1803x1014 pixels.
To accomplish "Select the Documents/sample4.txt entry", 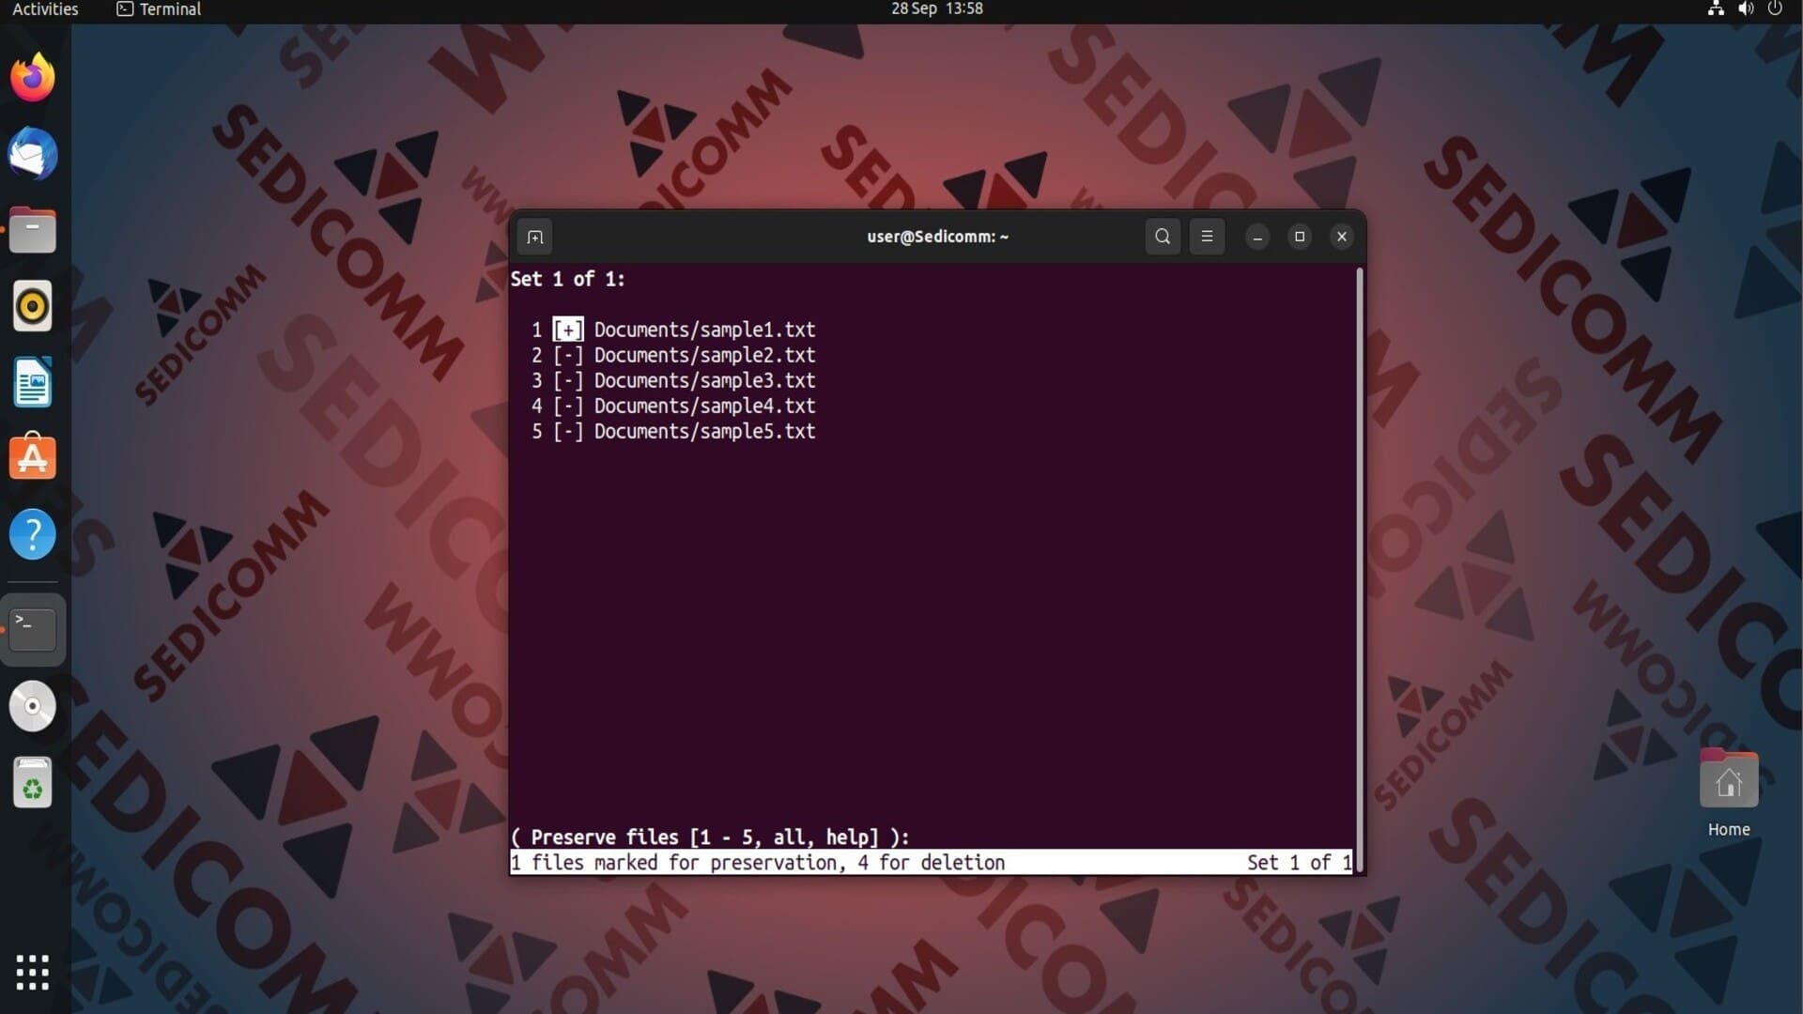I will [705, 406].
